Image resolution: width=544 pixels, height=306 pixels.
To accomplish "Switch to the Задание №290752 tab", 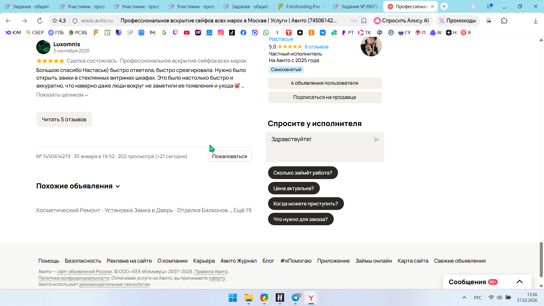I will 356,7.
